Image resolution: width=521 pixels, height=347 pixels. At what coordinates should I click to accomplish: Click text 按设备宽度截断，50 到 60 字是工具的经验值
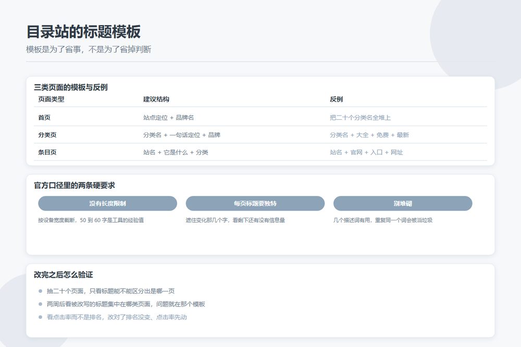(x=91, y=220)
